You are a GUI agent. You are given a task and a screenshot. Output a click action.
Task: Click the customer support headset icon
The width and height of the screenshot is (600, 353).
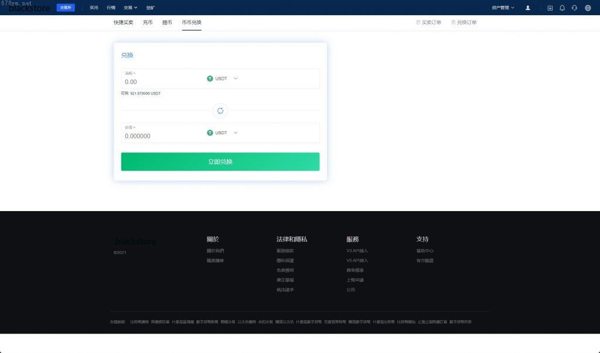point(574,8)
